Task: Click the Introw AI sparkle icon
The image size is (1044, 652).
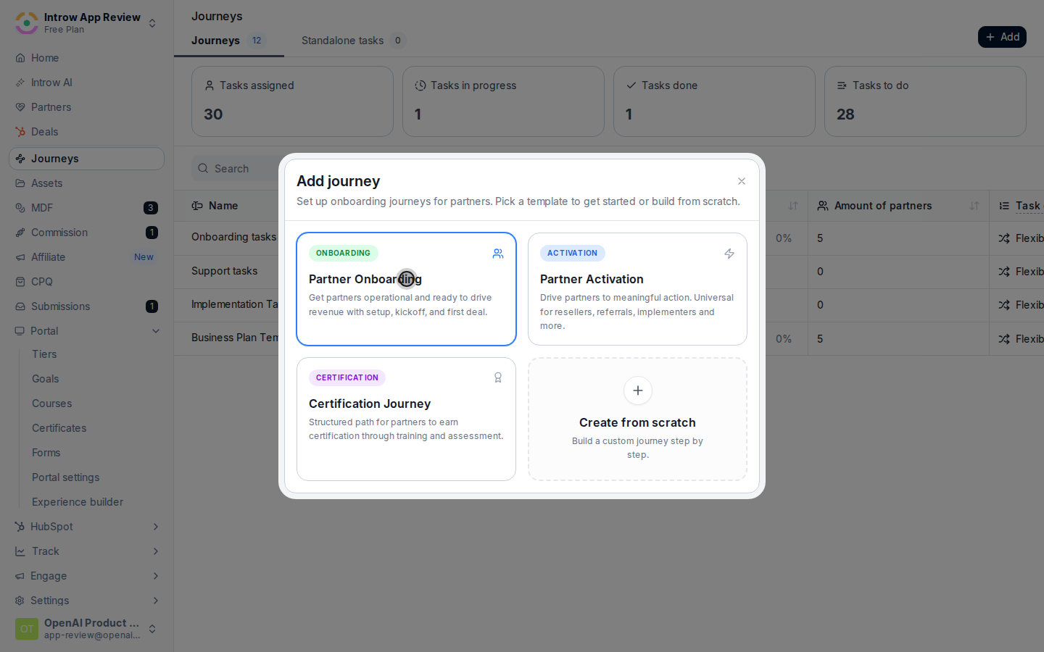Action: click(x=20, y=83)
